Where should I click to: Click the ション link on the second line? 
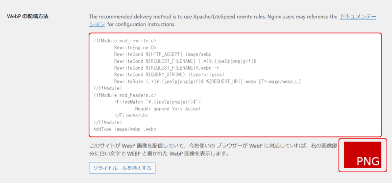click(97, 25)
